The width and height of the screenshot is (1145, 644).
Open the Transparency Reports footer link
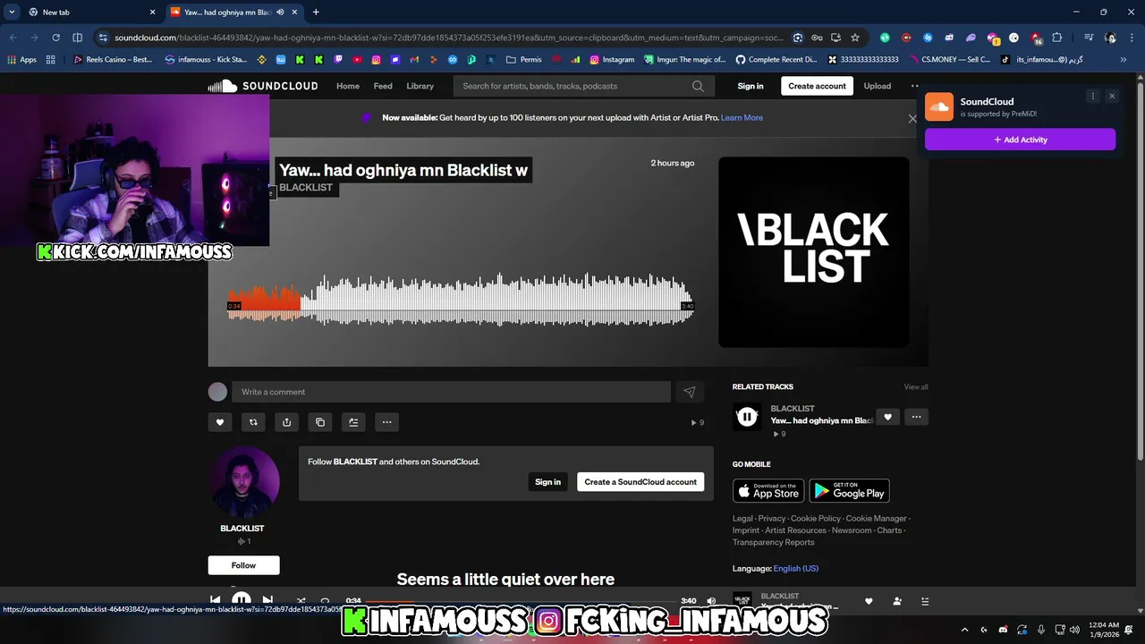point(773,542)
